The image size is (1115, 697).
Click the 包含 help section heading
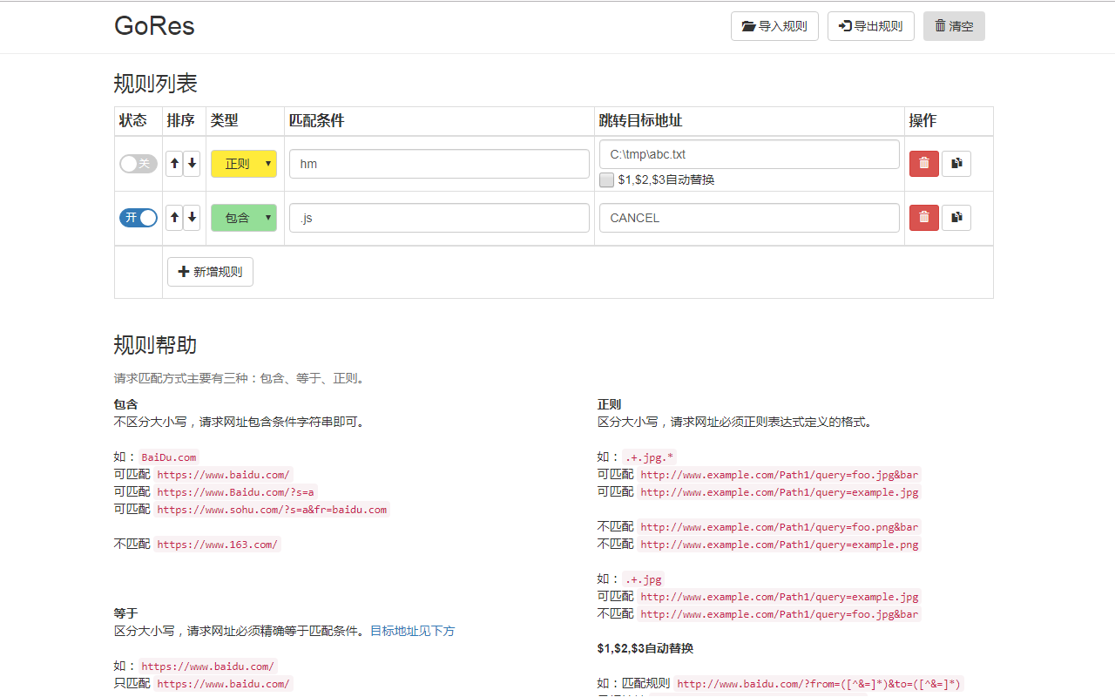125,404
